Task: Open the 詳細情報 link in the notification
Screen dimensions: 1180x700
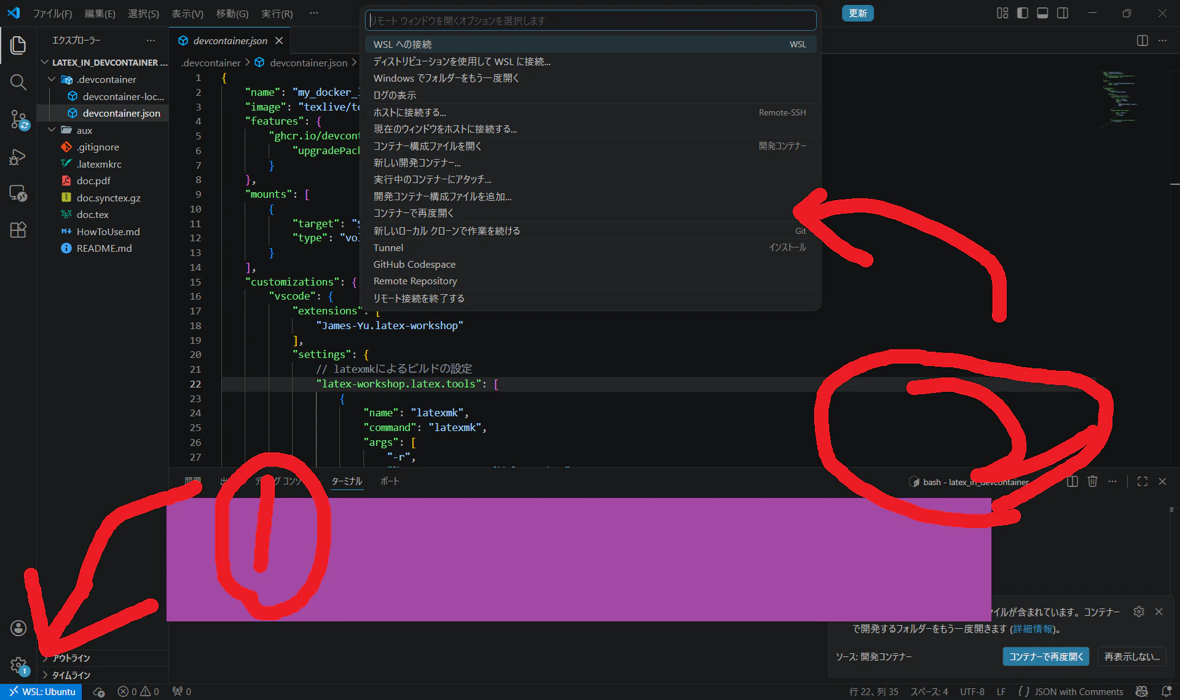Action: tap(1033, 629)
